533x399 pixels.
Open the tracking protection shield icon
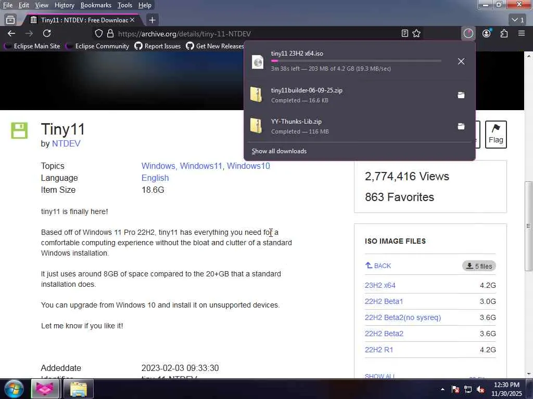tap(98, 33)
